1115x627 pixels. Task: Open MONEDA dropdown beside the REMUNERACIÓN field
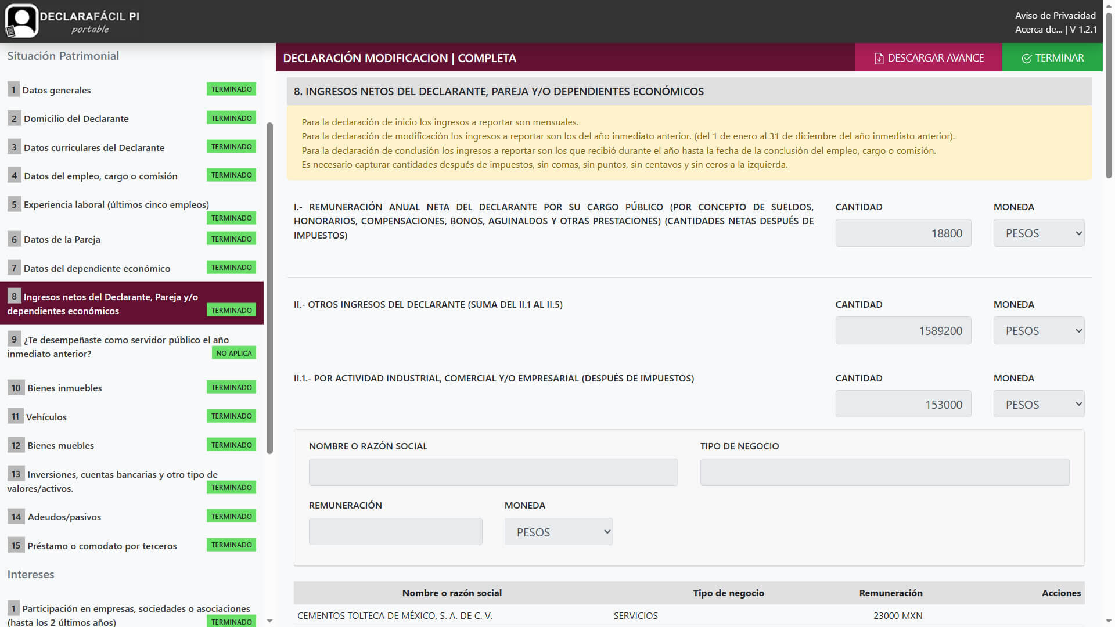[x=559, y=532]
